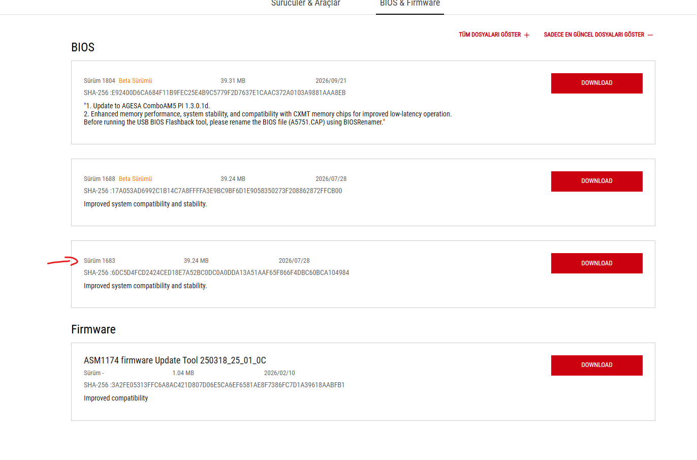This screenshot has height=460, width=697.
Task: Select the SHA-256 hash starting with 6DC5D4FC
Action: [x=216, y=273]
